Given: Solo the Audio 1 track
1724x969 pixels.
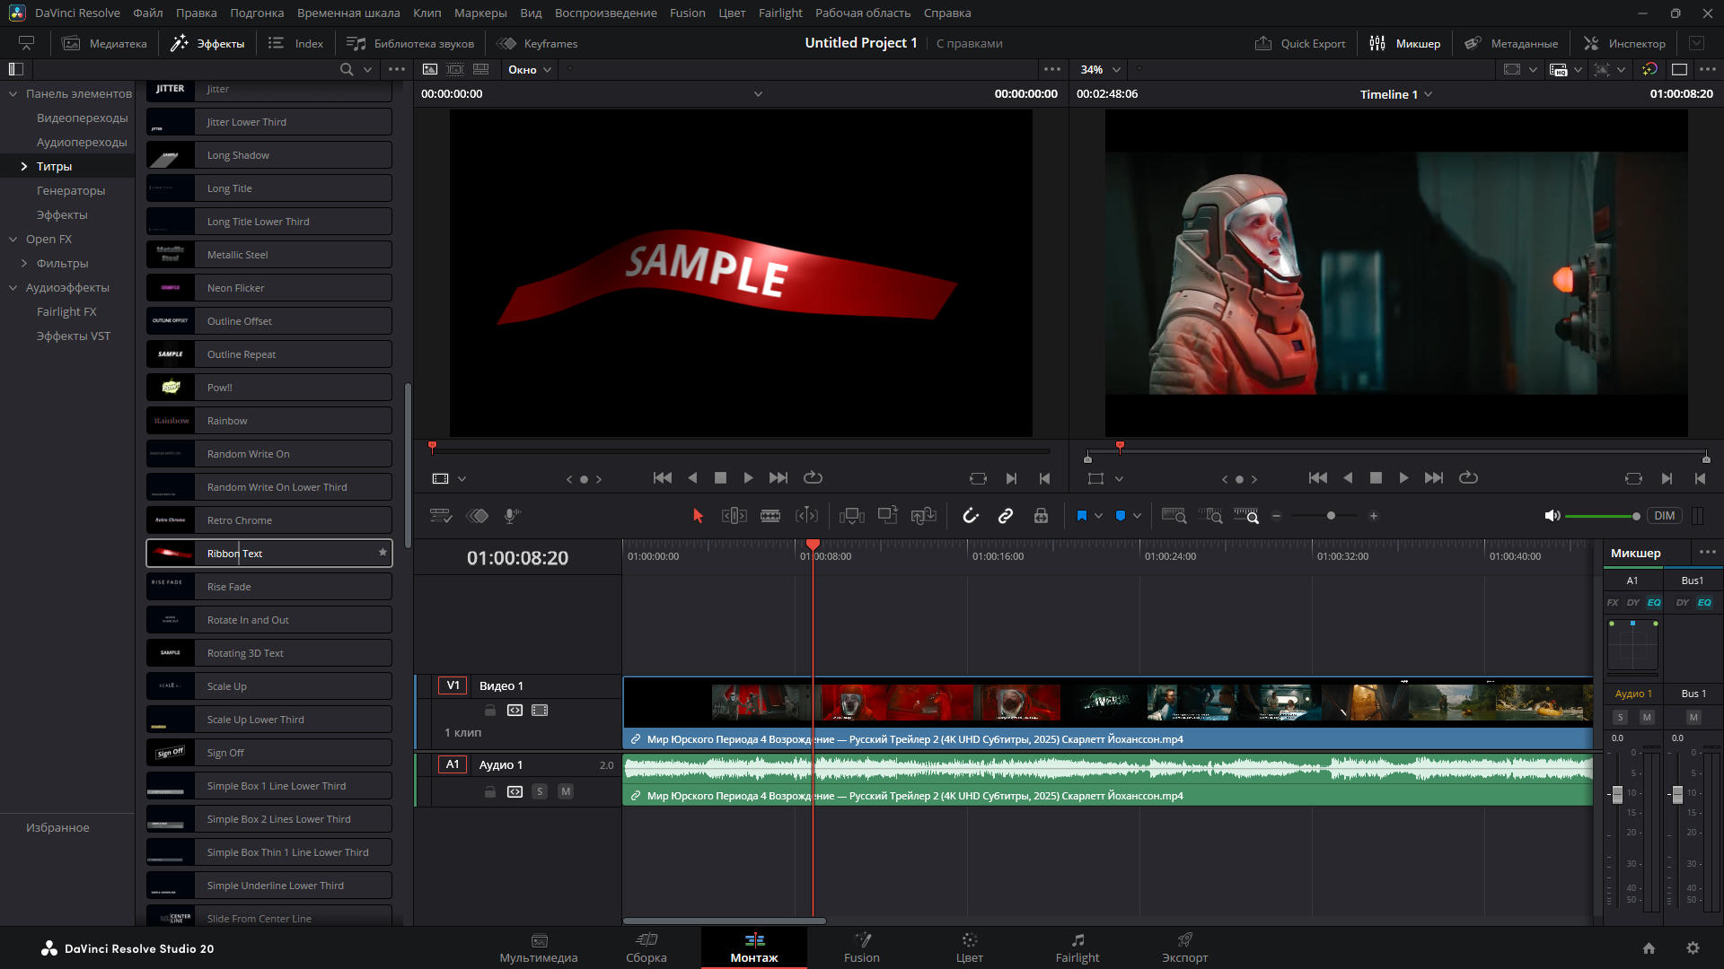Looking at the screenshot, I should pyautogui.click(x=540, y=791).
